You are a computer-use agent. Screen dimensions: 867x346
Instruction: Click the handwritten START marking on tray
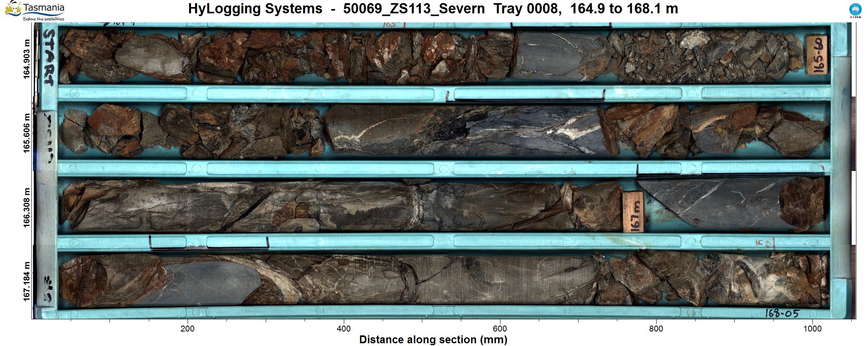pyautogui.click(x=49, y=57)
